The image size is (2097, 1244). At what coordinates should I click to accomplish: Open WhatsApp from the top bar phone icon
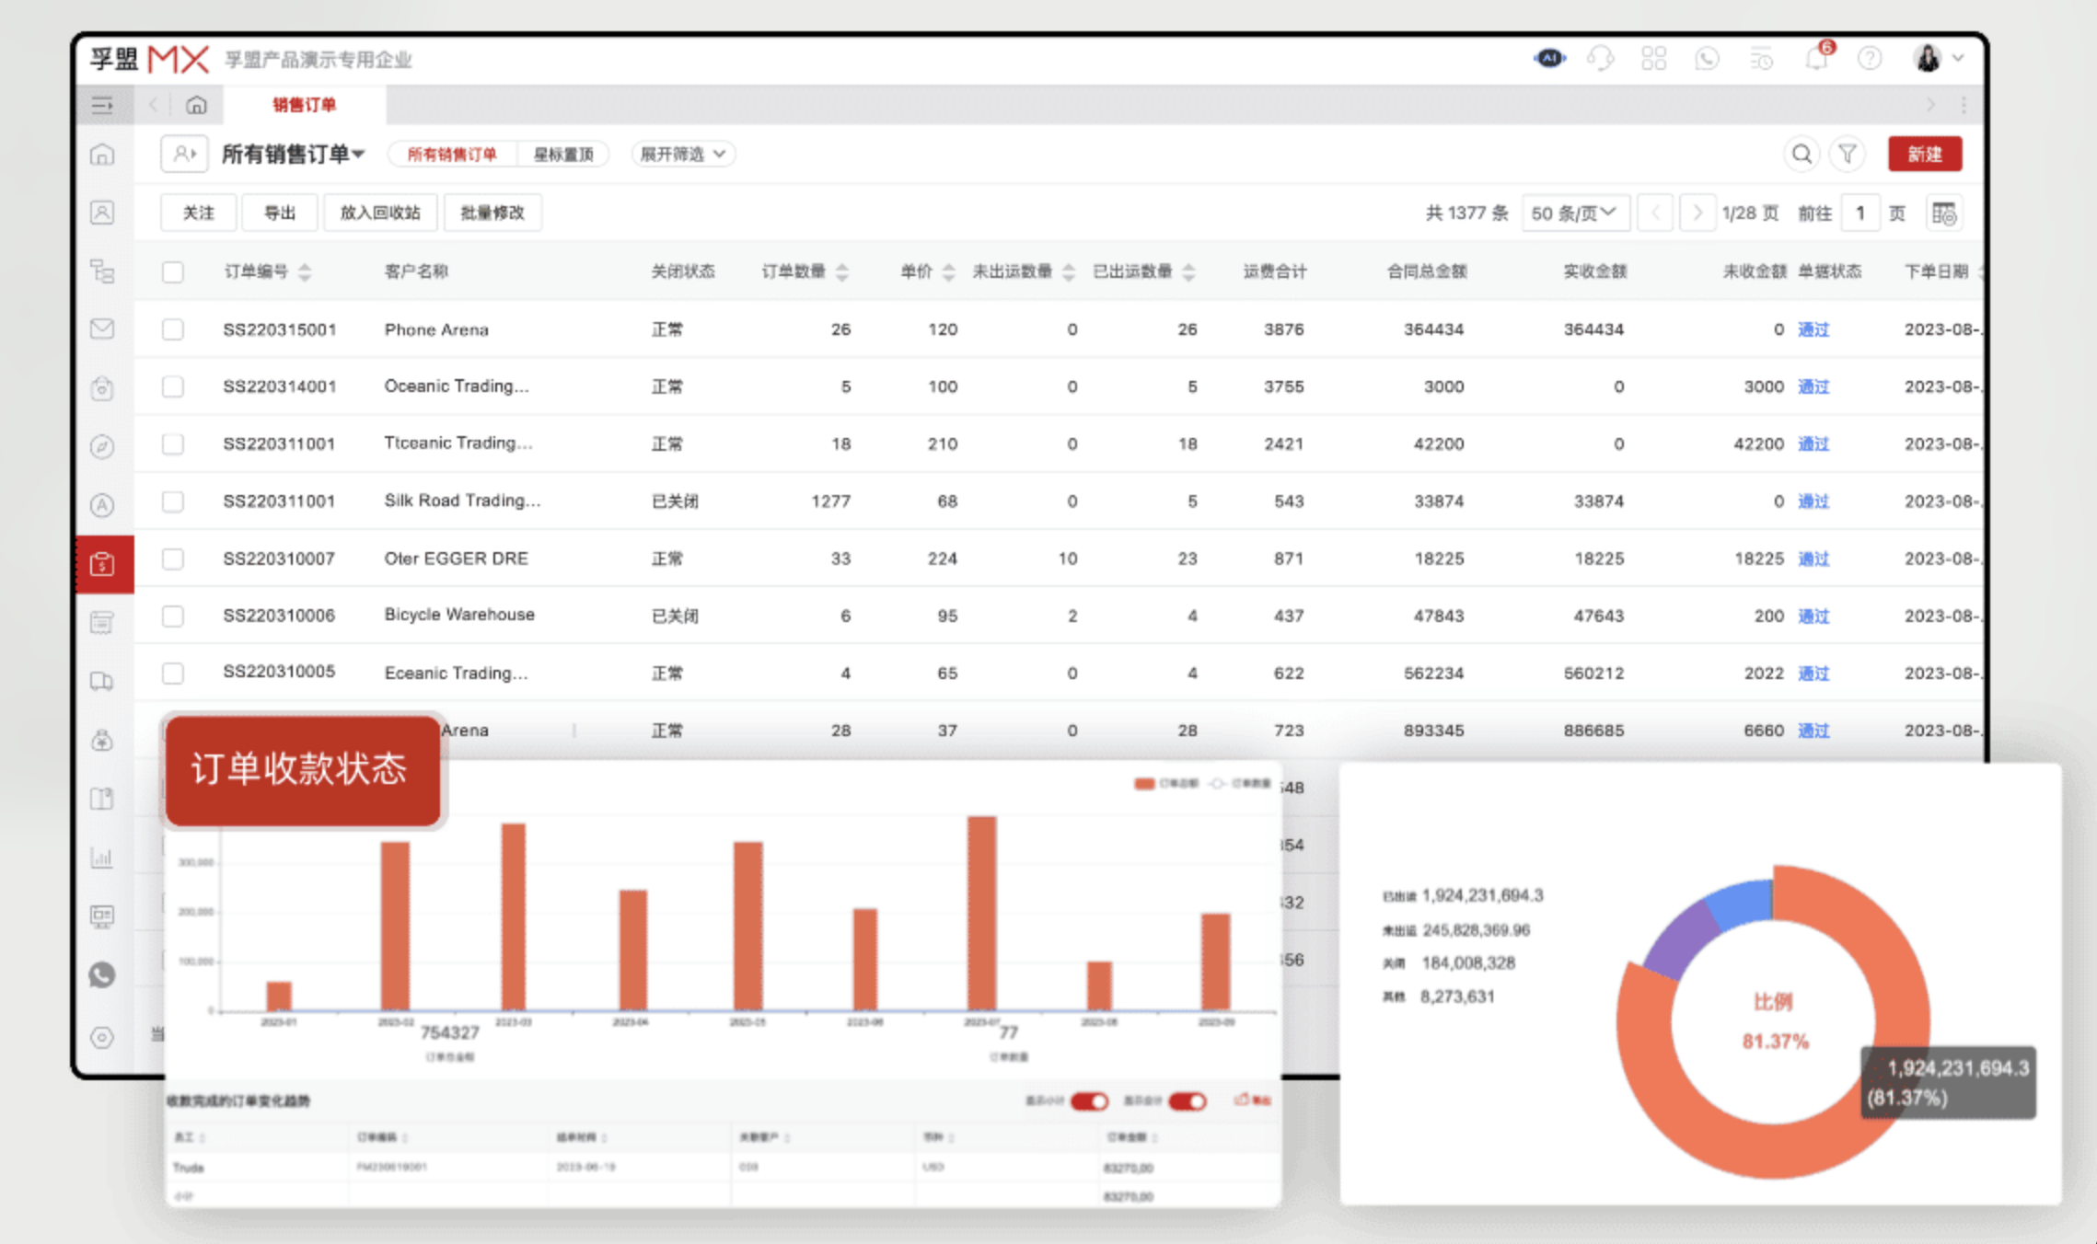click(x=1708, y=57)
